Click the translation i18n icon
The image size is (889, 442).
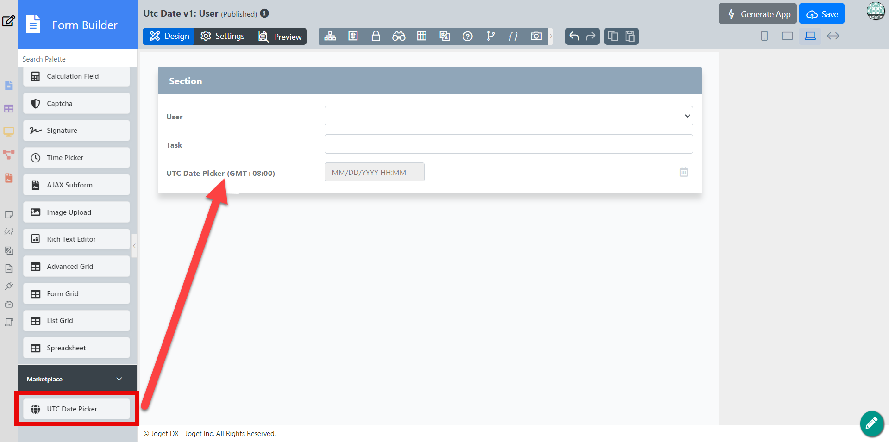[444, 36]
